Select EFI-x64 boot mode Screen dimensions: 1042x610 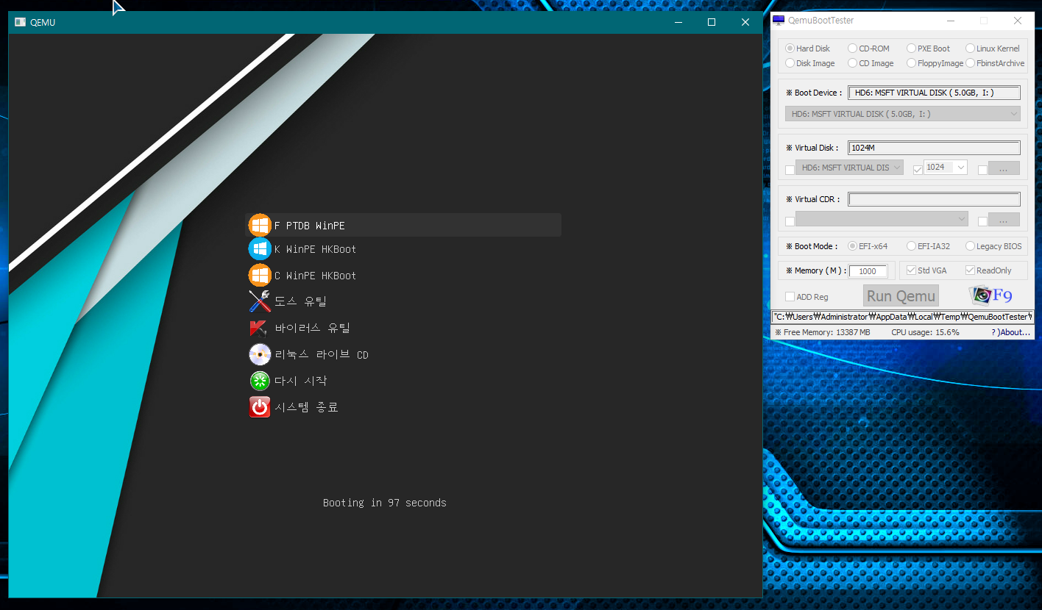[x=853, y=246]
